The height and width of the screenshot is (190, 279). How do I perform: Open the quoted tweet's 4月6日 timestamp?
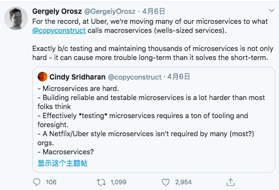[x=179, y=77]
